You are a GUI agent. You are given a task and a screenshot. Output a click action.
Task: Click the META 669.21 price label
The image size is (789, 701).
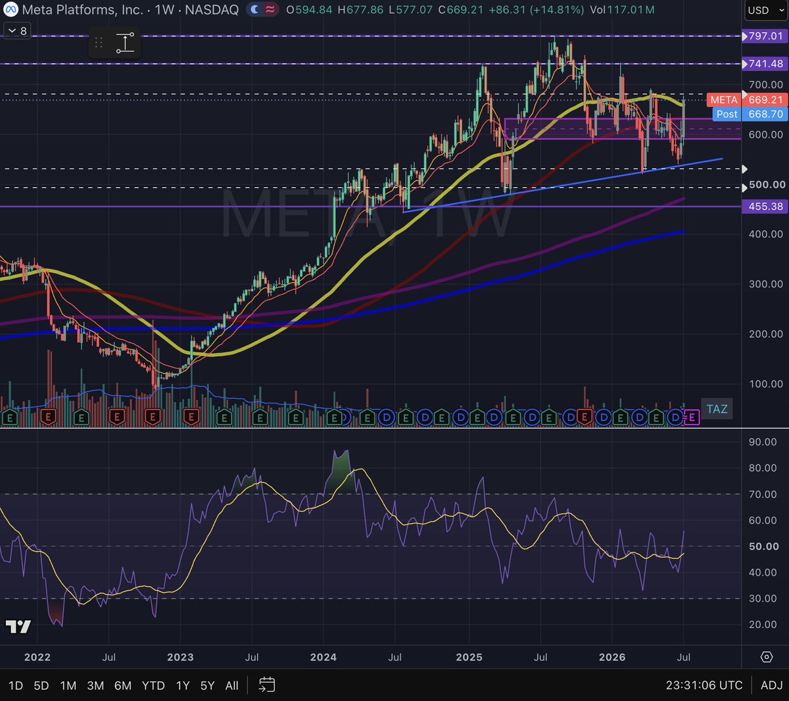point(747,100)
